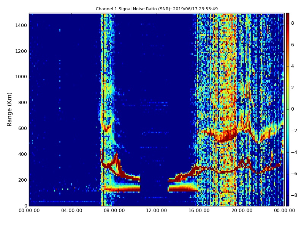Click the 04:00:00 time axis label
The height and width of the screenshot is (228, 304).
(x=71, y=211)
